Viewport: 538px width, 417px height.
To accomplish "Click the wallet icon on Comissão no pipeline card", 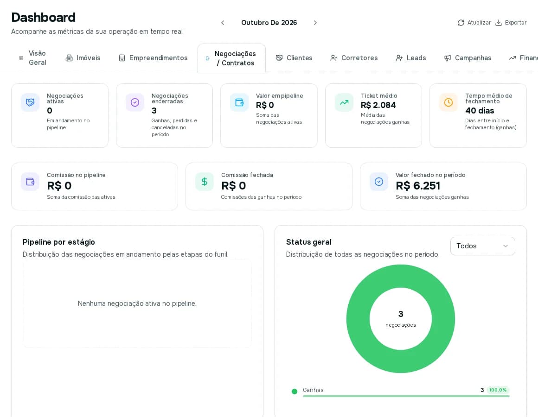I will (x=30, y=182).
